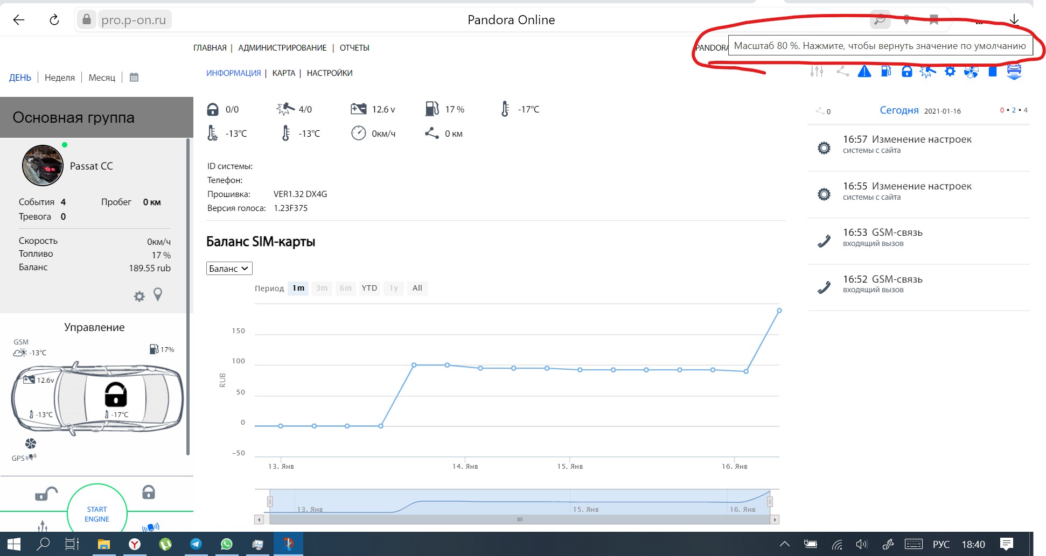Viewport: 1046px width, 556px height.
Task: Open the calendar date picker icon
Action: (134, 78)
